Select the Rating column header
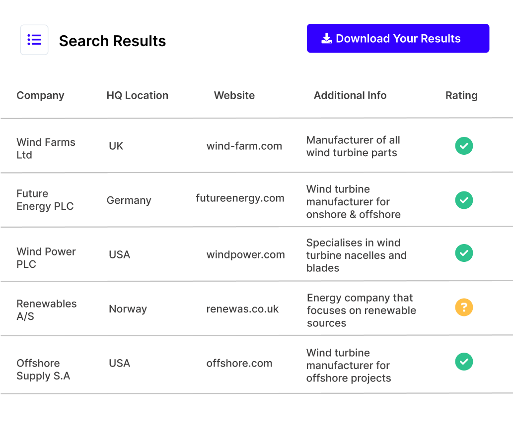513x434 pixels. 461,95
